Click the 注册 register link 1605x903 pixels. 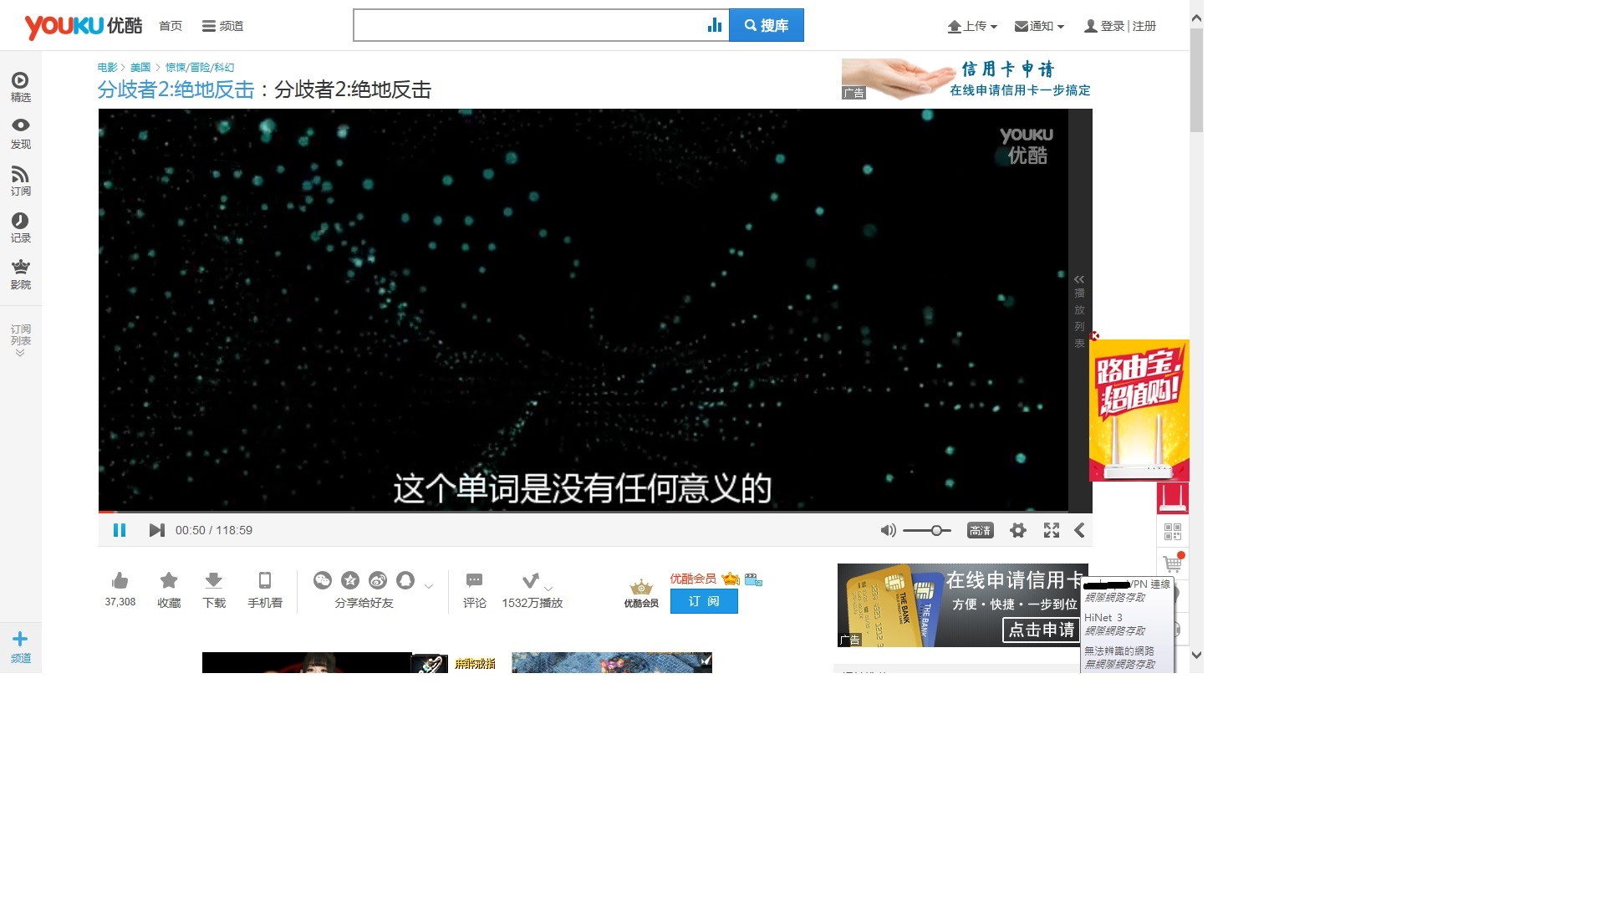click(1144, 26)
